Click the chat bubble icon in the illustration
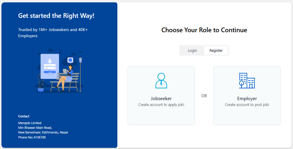The width and height of the screenshot is (293, 149). tap(70, 60)
